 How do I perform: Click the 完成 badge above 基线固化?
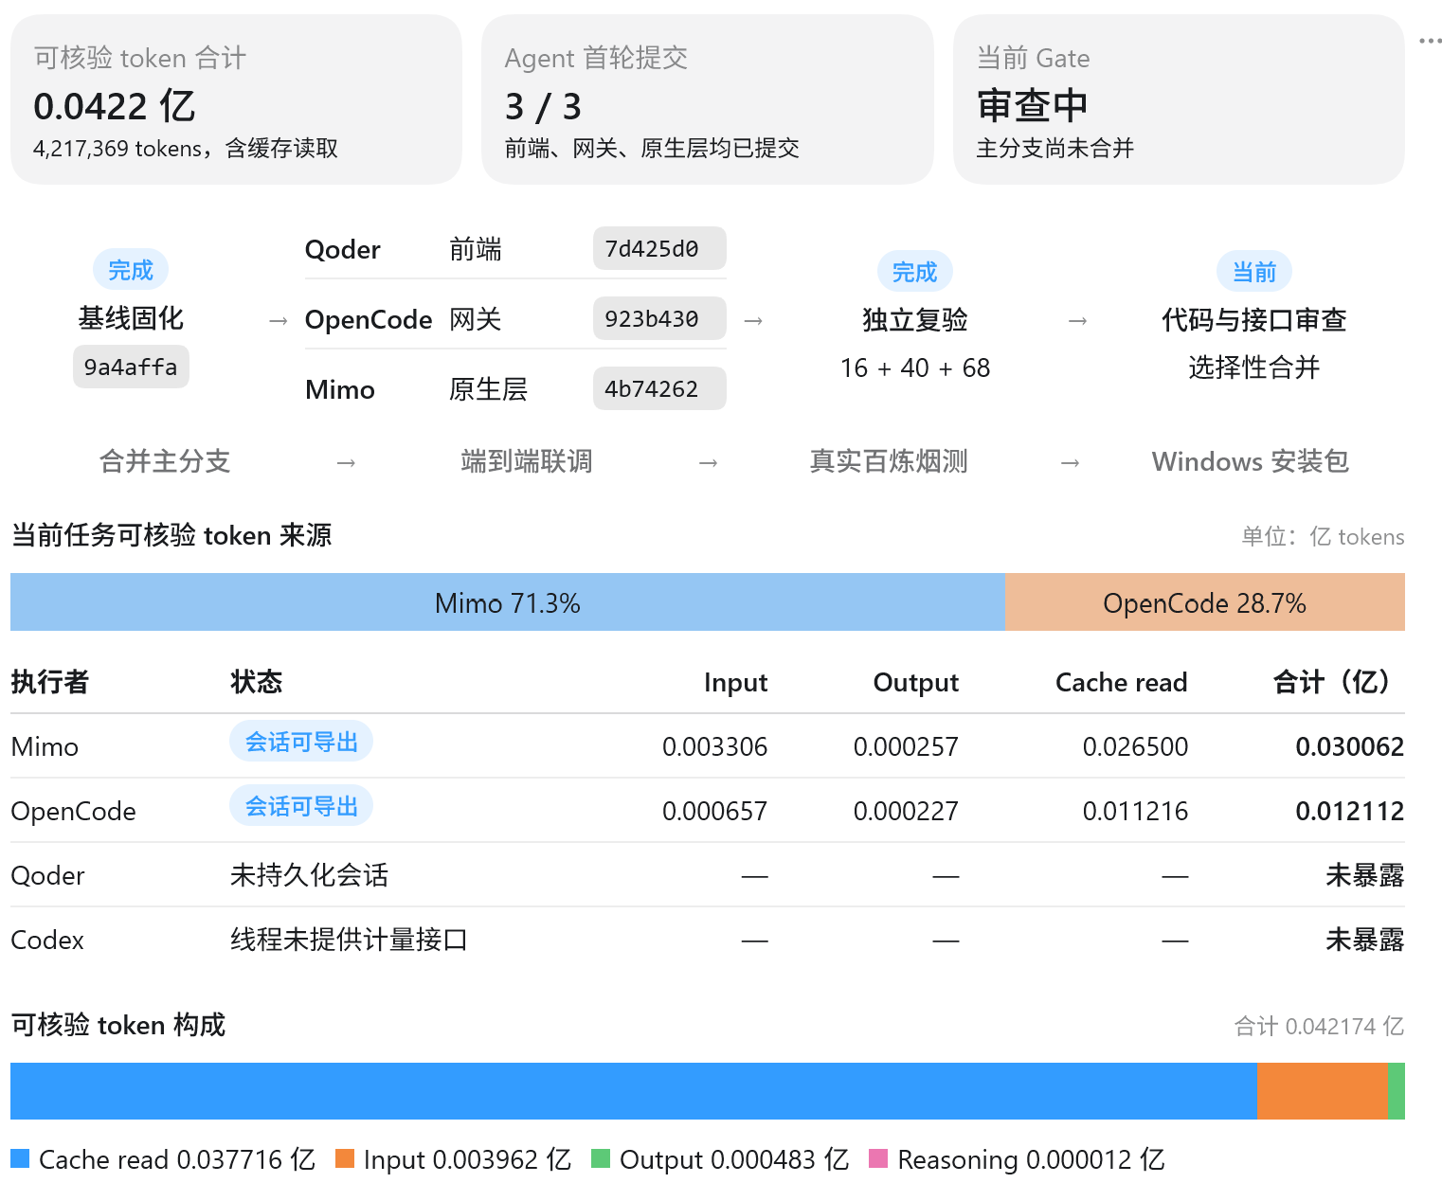click(131, 270)
